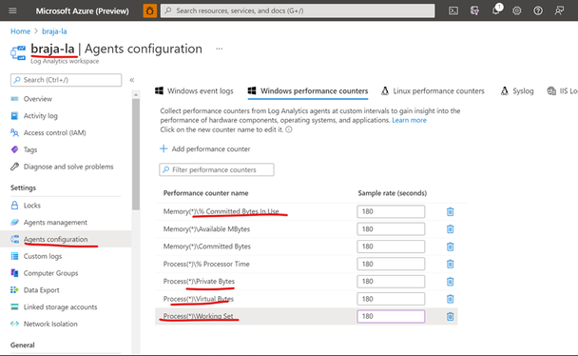The width and height of the screenshot is (578, 356).
Task: Switch to Linux performance counters tab
Action: click(x=433, y=91)
